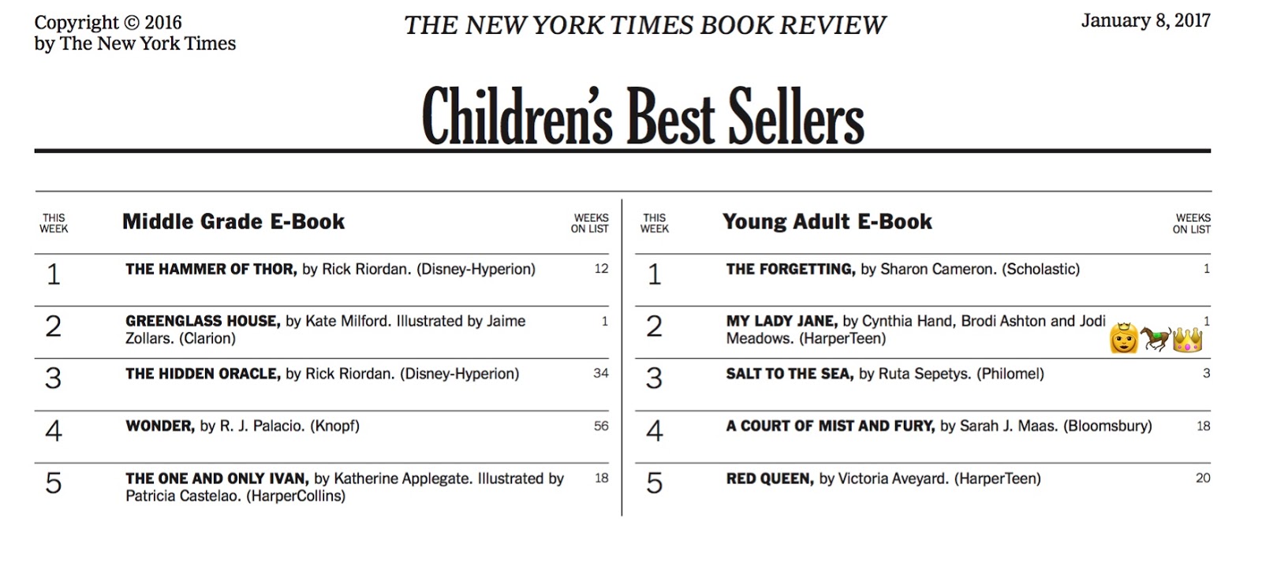
Task: Select the Young Adult E-Book heading
Action: [x=827, y=222]
